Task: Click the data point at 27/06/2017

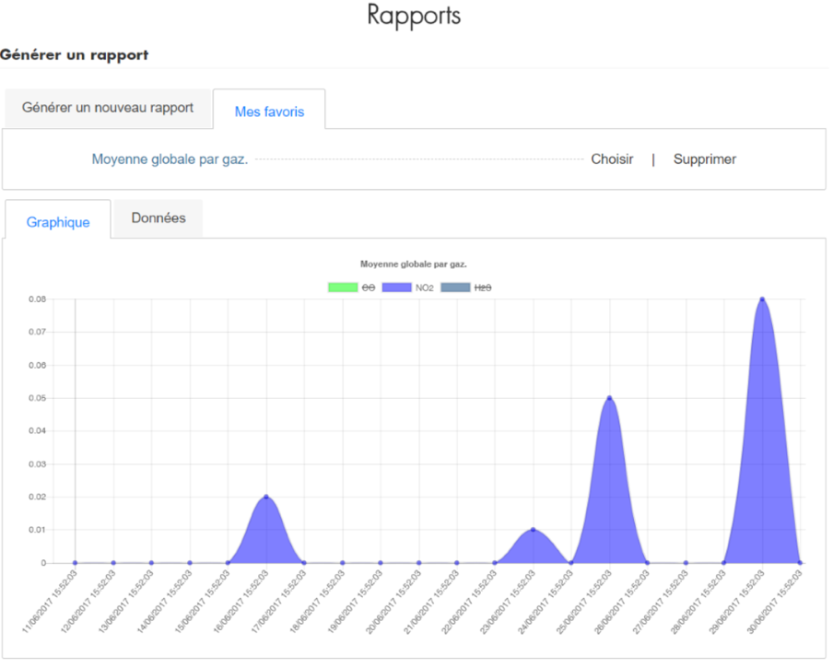Action: 686,563
